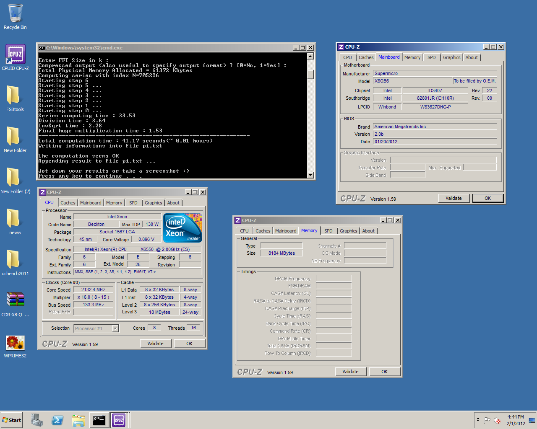The width and height of the screenshot is (537, 429).
Task: Click Validate in CPU-Z Mainboard window
Action: 454,198
